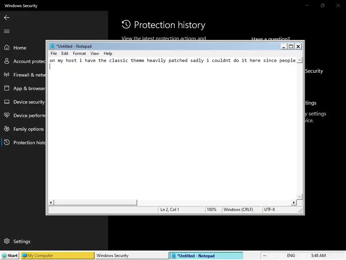Show hidden tray icons via the ellipsis
346x260 pixels.
[x=265, y=256]
